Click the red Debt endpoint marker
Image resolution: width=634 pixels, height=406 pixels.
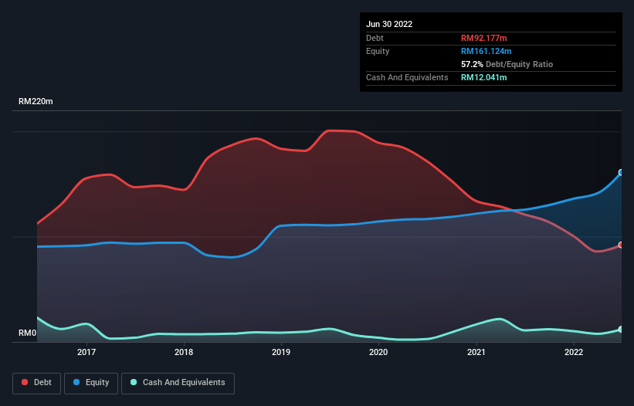(x=621, y=245)
